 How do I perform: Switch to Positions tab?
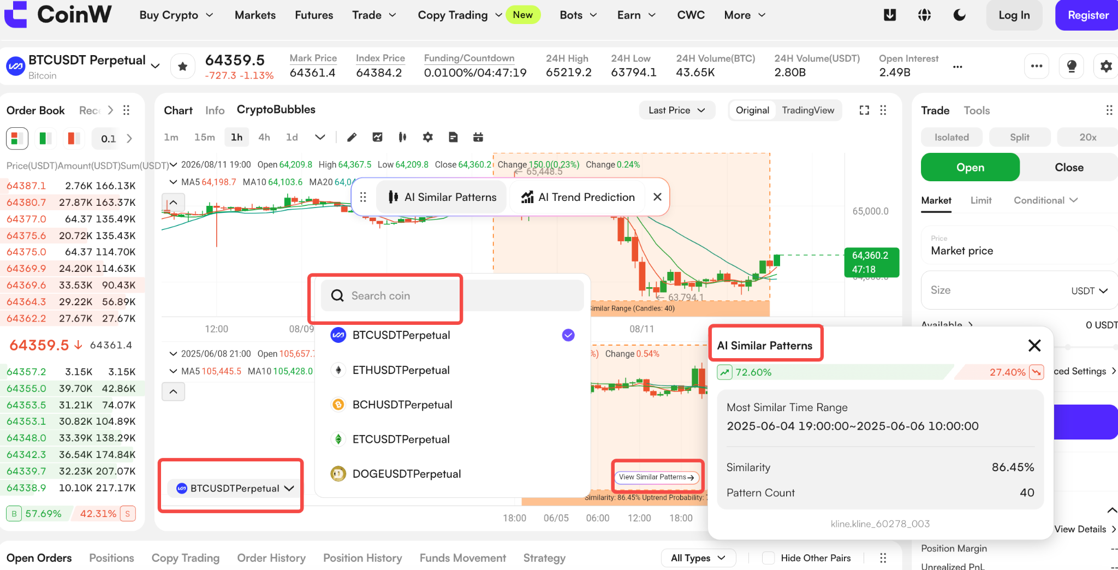[x=111, y=558]
